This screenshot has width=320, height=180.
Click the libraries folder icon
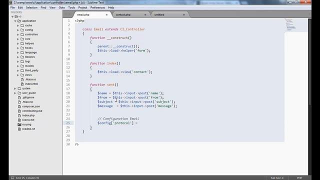point(22,57)
